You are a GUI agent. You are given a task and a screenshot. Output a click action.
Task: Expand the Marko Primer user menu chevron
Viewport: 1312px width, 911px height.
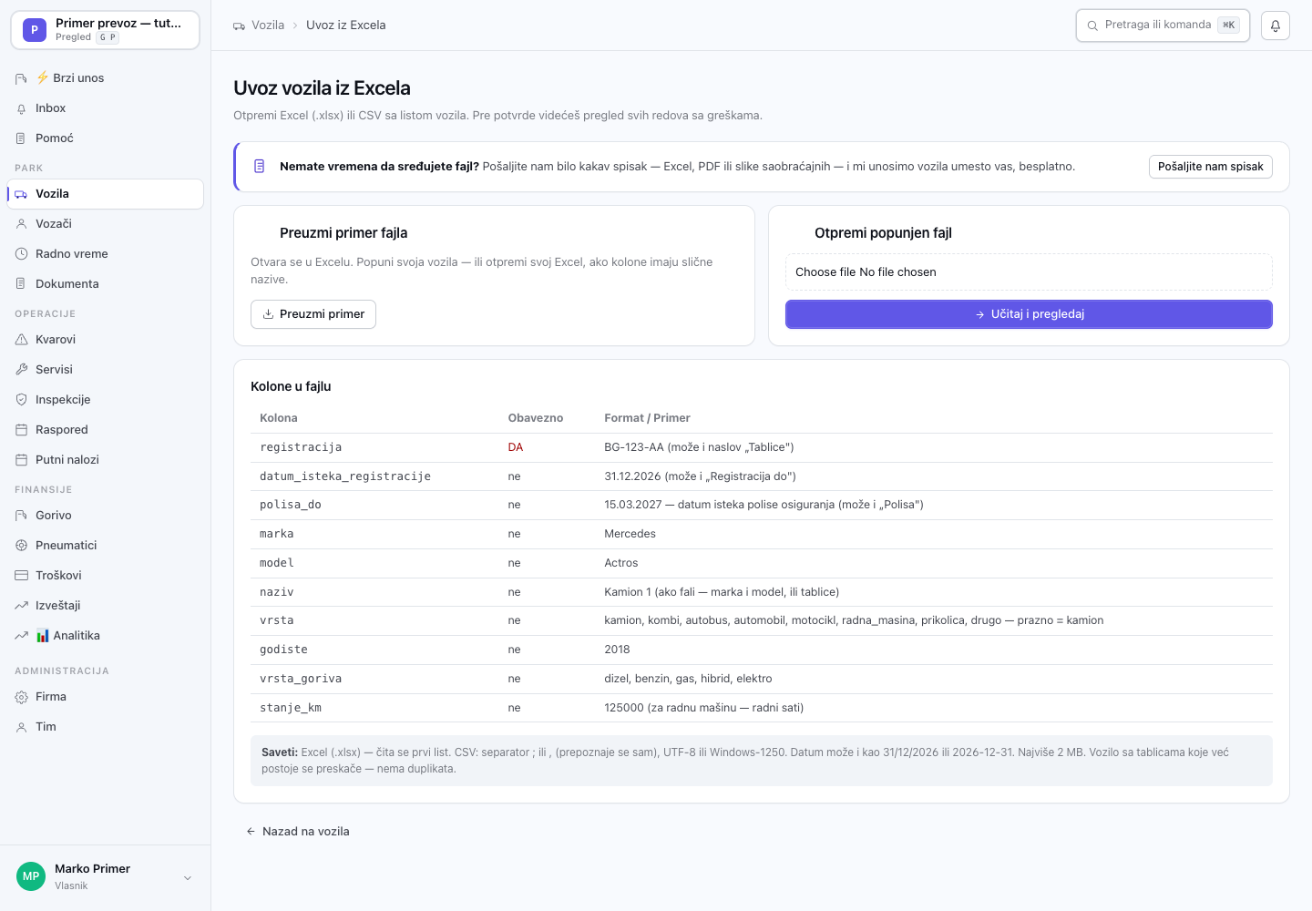click(188, 878)
